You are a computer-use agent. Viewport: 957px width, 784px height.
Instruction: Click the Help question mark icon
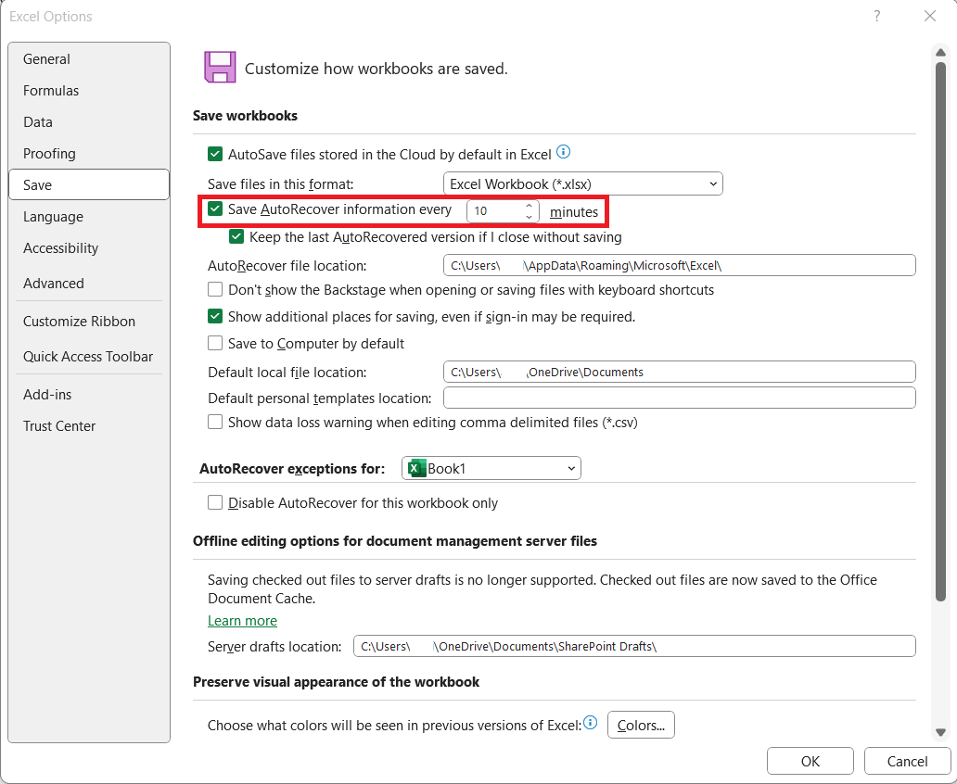pyautogui.click(x=877, y=16)
